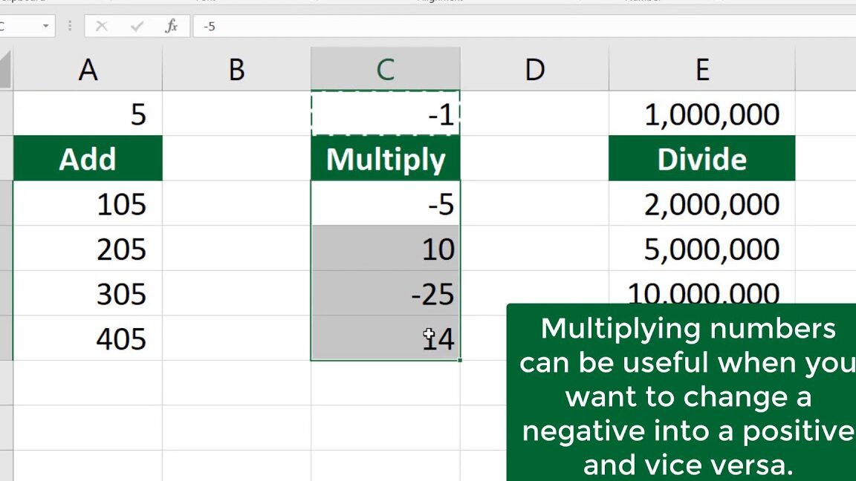
Task: Click the copied cell containing -1
Action: 386,114
